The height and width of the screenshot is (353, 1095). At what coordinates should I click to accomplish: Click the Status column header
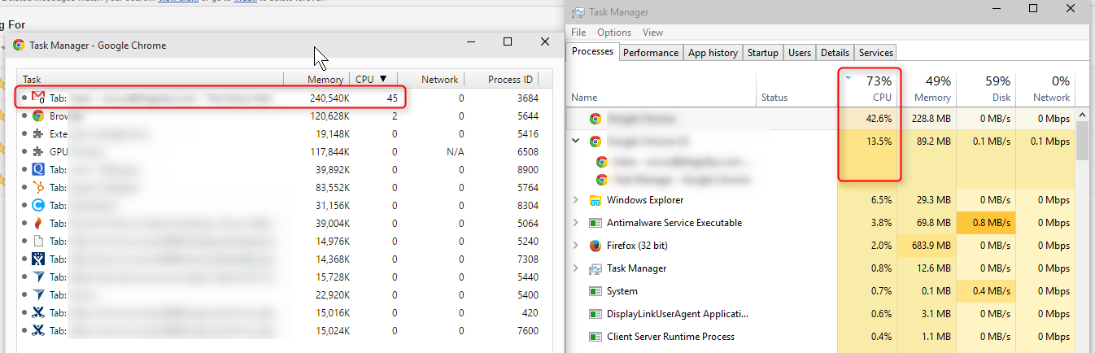(x=797, y=89)
